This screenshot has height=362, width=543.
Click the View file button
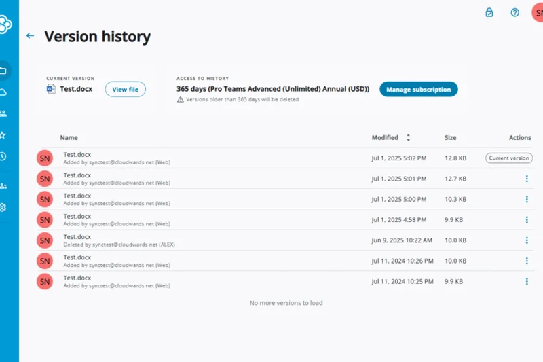point(125,89)
